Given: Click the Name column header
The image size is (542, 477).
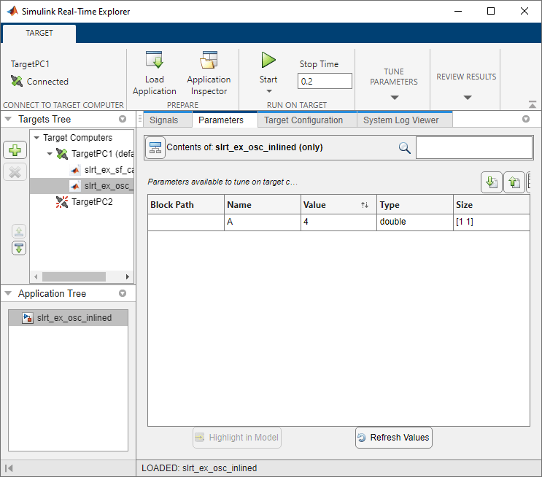Looking at the screenshot, I should click(x=263, y=205).
